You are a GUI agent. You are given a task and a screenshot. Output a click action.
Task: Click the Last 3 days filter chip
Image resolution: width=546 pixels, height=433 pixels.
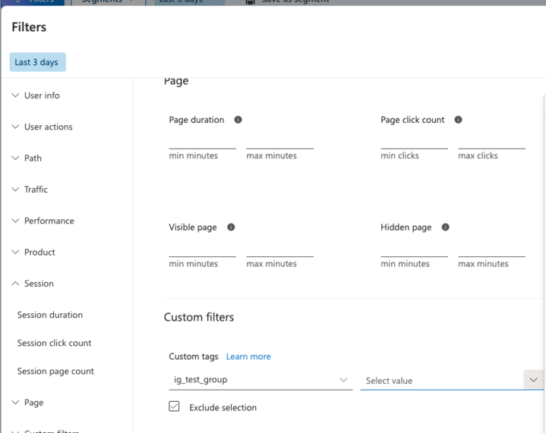tap(36, 62)
